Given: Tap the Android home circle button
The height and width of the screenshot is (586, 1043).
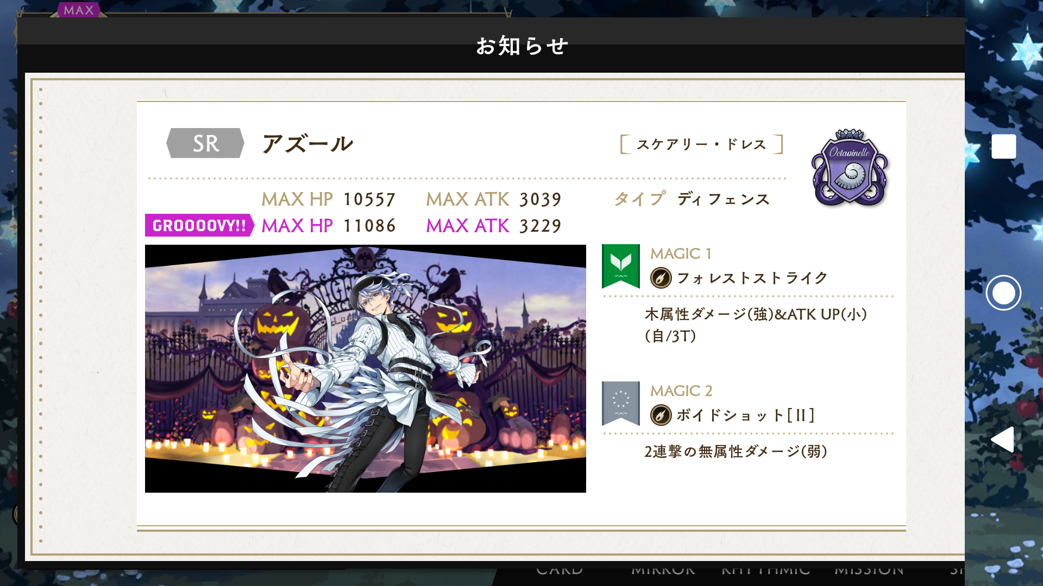Looking at the screenshot, I should (1003, 293).
